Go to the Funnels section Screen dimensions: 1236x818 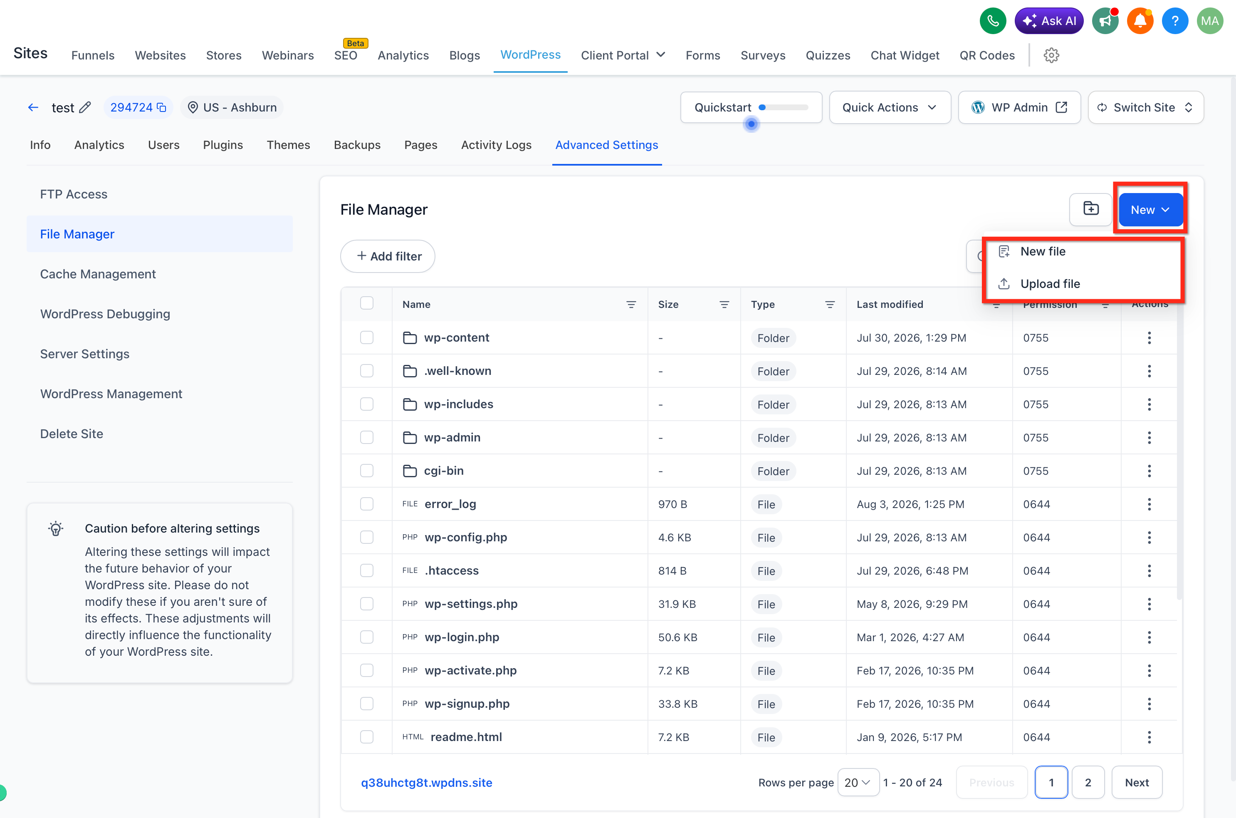93,55
